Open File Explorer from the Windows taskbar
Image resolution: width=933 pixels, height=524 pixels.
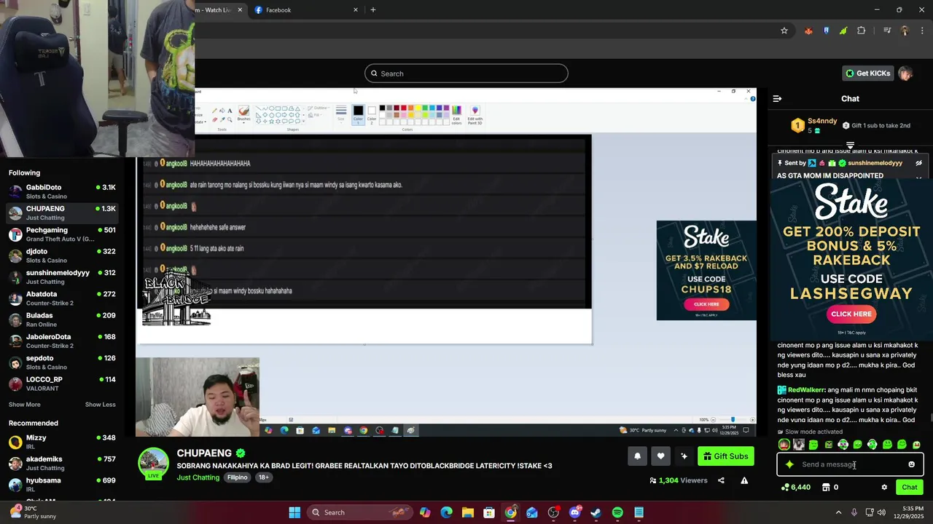[x=468, y=512]
